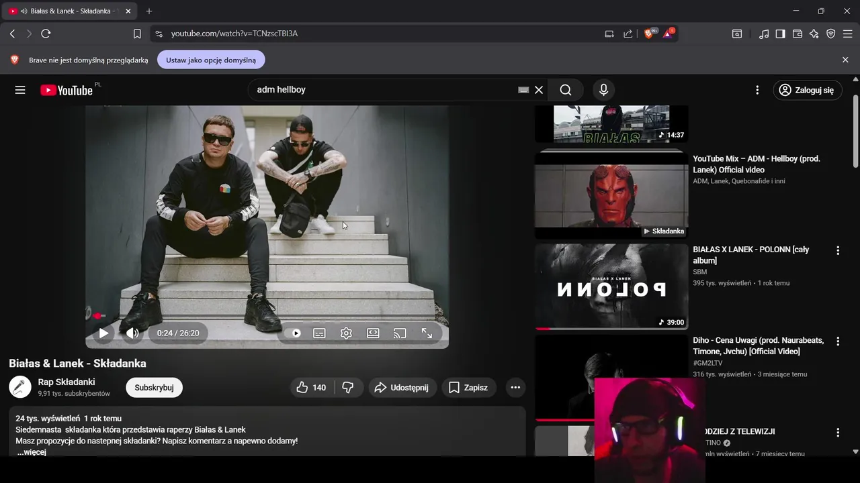Image resolution: width=860 pixels, height=483 pixels.
Task: Click Rap Składanki channel avatar
Action: [20, 387]
